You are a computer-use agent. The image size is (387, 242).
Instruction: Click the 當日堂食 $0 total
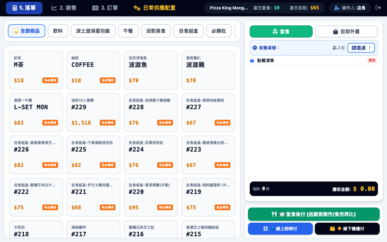coord(266,8)
